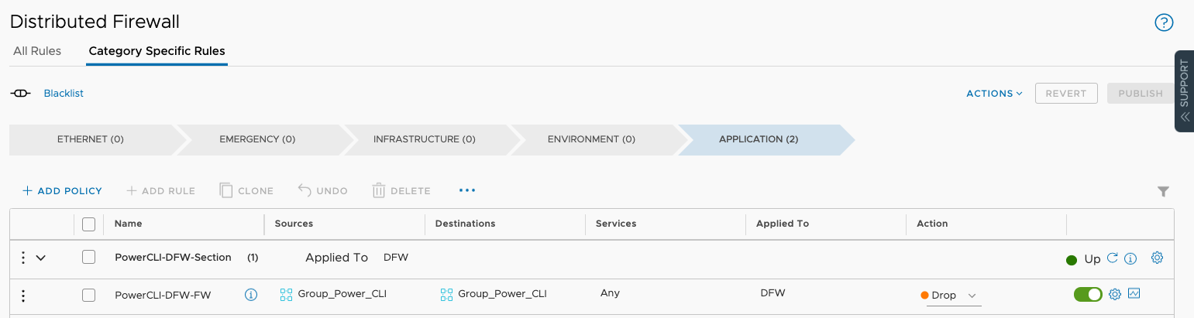1194x318 pixels.
Task: Check the PowerCLI-DFW-Section checkbox
Action: click(88, 257)
